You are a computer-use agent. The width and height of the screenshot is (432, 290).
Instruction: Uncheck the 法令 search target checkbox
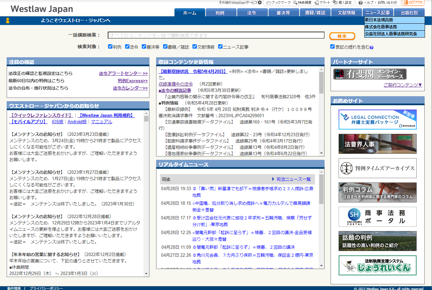pyautogui.click(x=127, y=47)
